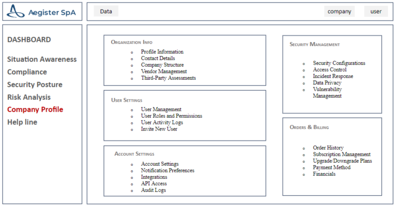Open Notification Preferences link
The height and width of the screenshot is (206, 396).
167,171
